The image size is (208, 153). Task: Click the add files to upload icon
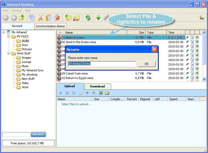click(100, 93)
